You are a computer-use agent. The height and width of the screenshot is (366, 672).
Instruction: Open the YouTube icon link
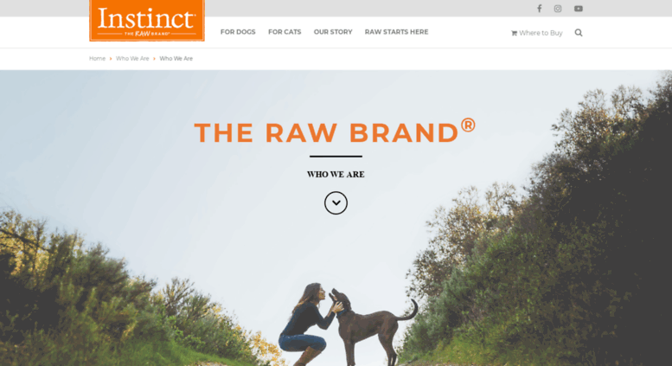[579, 9]
